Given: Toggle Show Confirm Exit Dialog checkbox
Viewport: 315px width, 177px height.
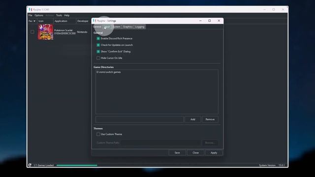Looking at the screenshot, I should [98, 52].
